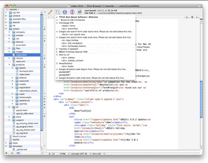Screen dimensions: 208x163
Task: Click the green marker icon in navigation bar
Action: point(192,17)
